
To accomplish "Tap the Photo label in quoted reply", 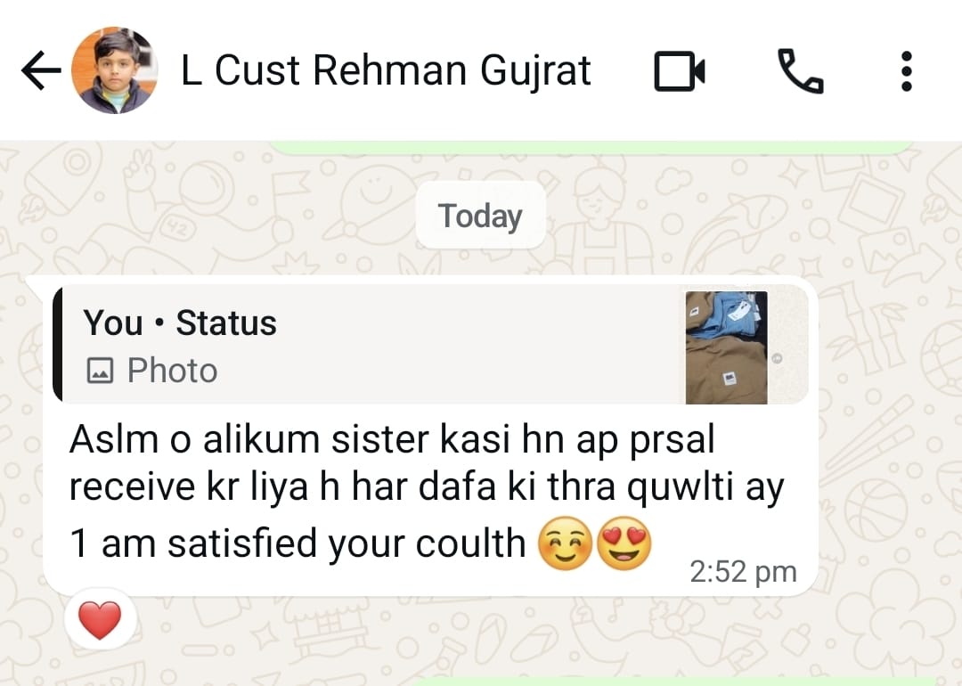I will [x=173, y=371].
